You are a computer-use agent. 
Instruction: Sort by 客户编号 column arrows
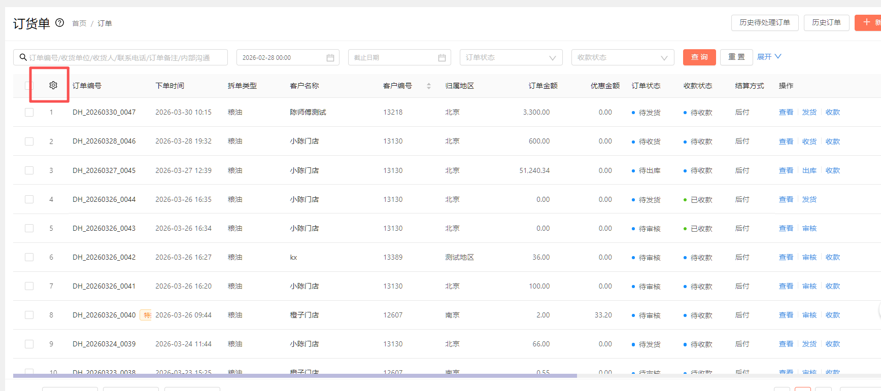429,86
